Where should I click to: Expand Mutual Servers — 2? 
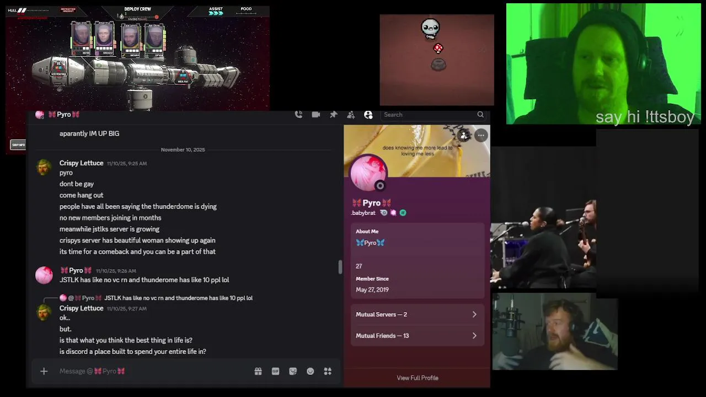point(417,314)
